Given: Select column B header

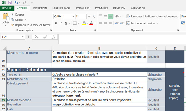Looking at the screenshot, I should (99, 48).
